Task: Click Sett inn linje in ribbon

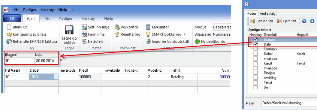Action: click(95, 27)
